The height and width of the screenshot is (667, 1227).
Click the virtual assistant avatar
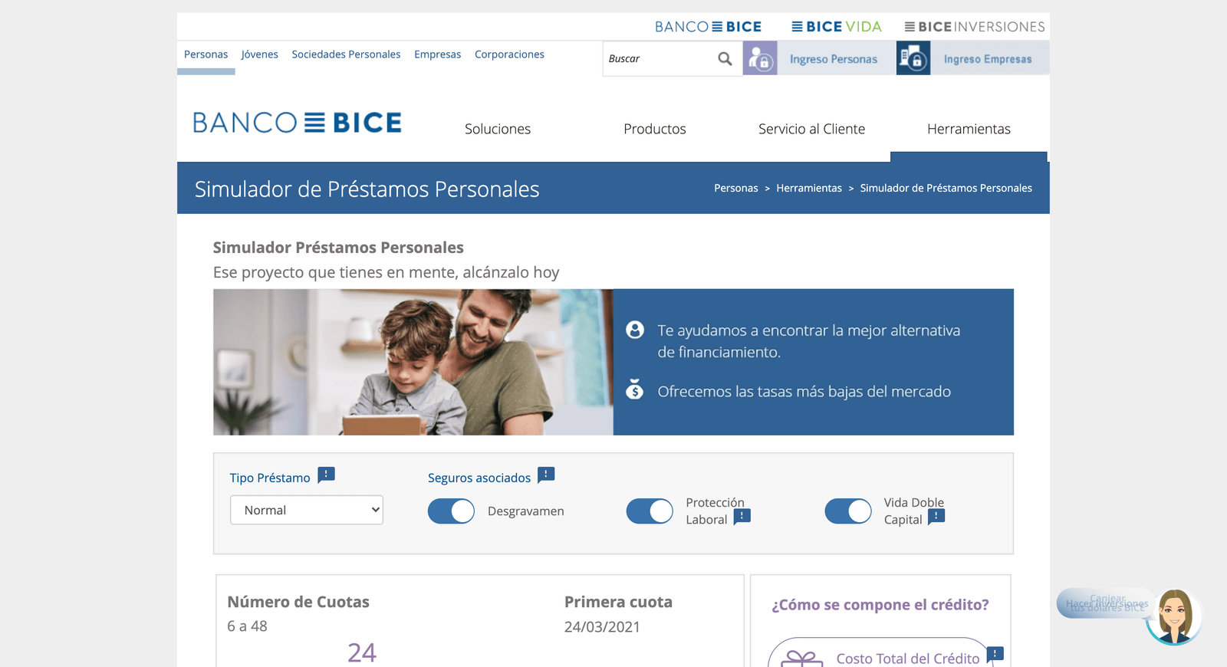tap(1174, 616)
